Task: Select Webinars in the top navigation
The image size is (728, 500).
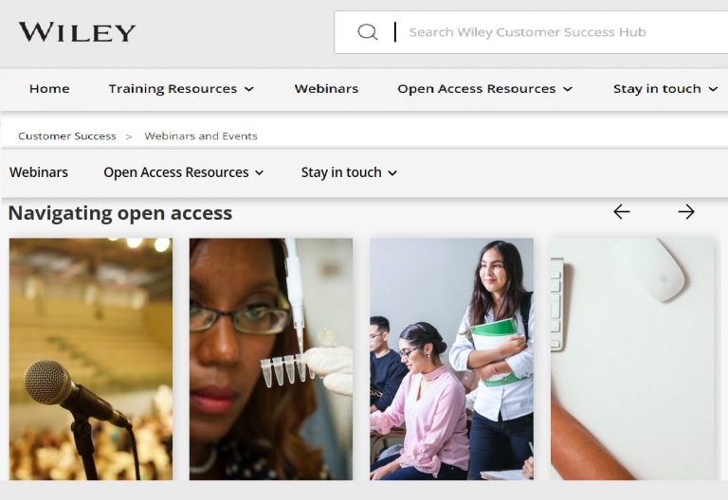Action: coord(326,89)
